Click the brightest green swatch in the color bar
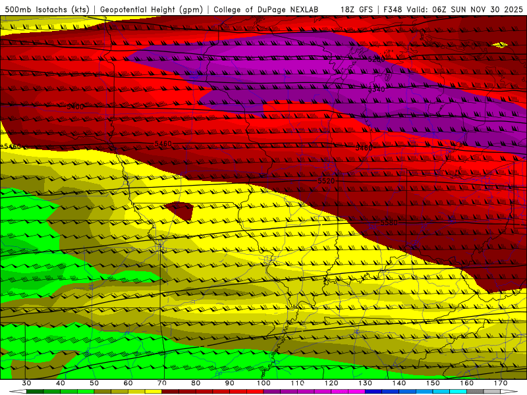527x395 pixels. click(86, 392)
